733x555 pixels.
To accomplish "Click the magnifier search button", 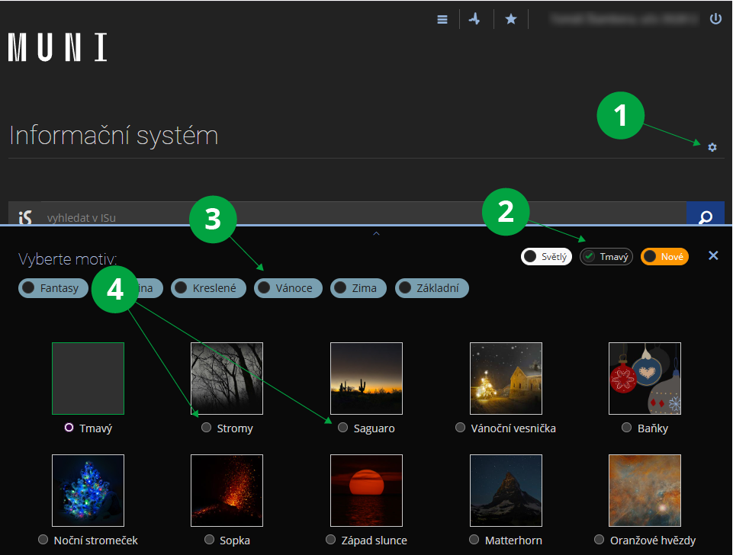I will coord(706,217).
